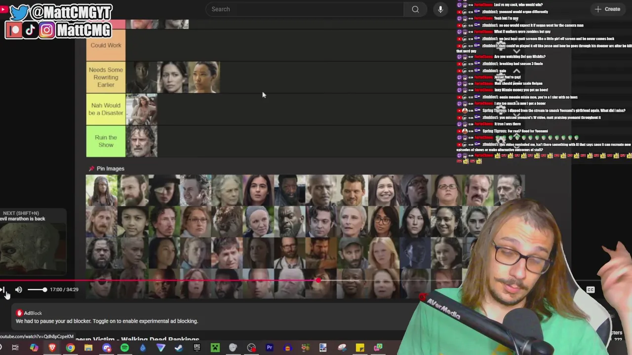Select the Ruin the Show tier label
Viewport: 632px width, 355px height.
(x=106, y=141)
